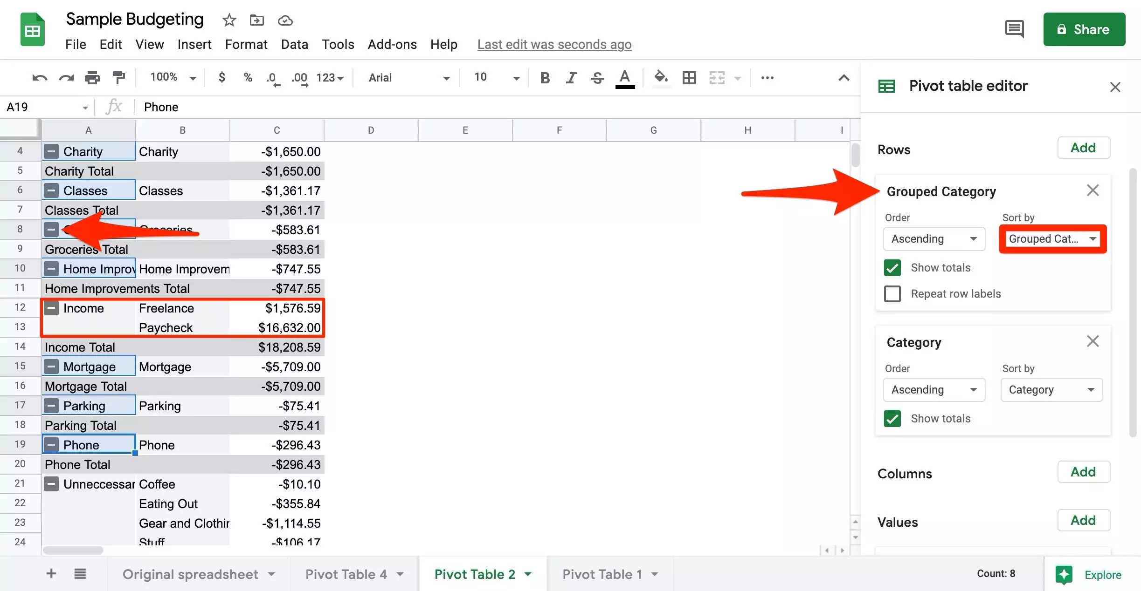
Task: Select the paint format roller
Action: (x=119, y=78)
